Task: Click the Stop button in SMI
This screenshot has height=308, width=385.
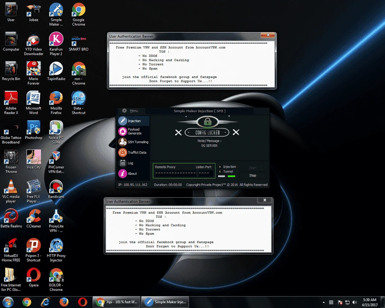Action: (253, 175)
